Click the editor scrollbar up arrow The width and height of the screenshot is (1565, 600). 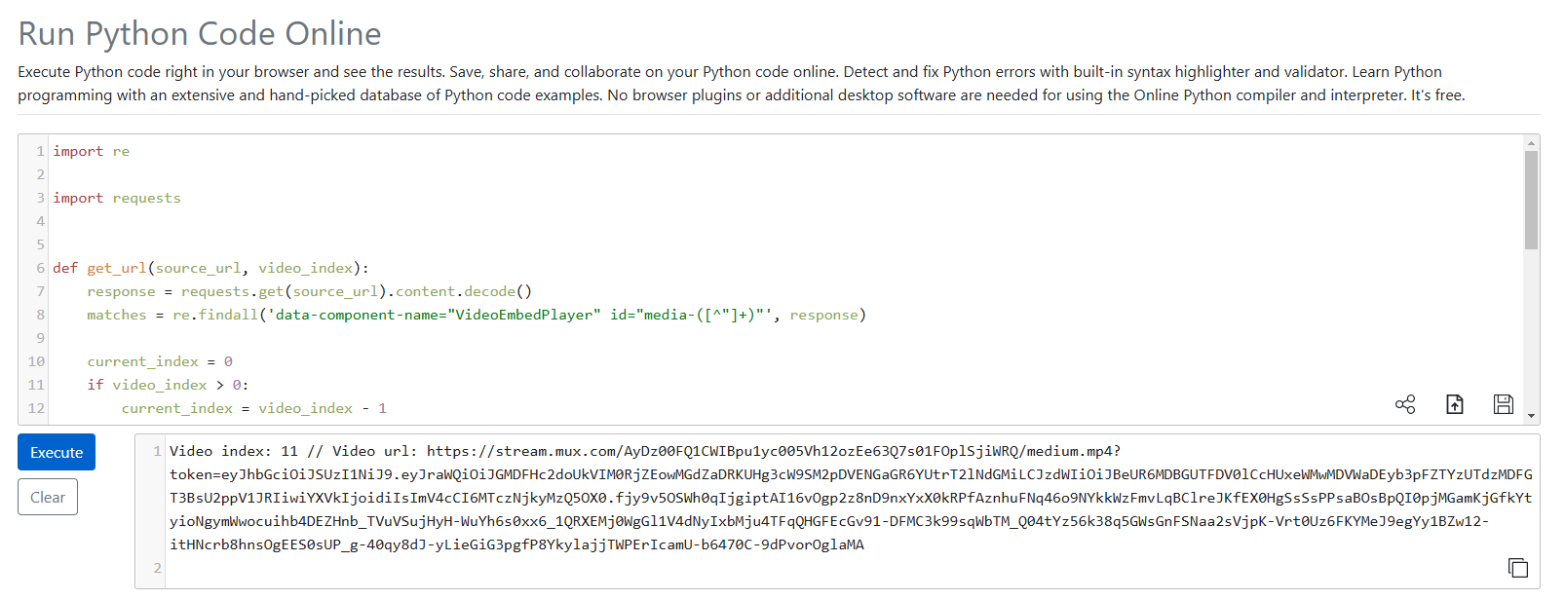click(x=1532, y=143)
